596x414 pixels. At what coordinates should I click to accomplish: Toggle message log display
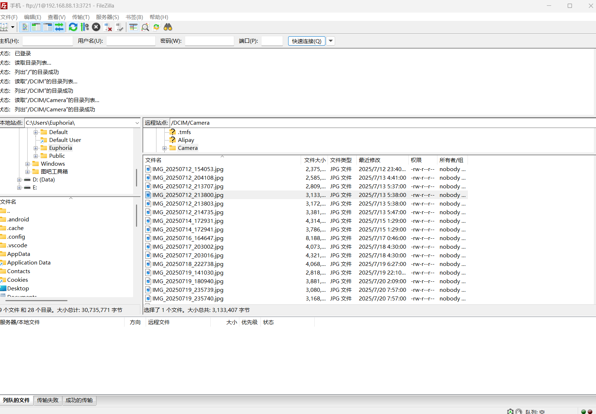25,27
